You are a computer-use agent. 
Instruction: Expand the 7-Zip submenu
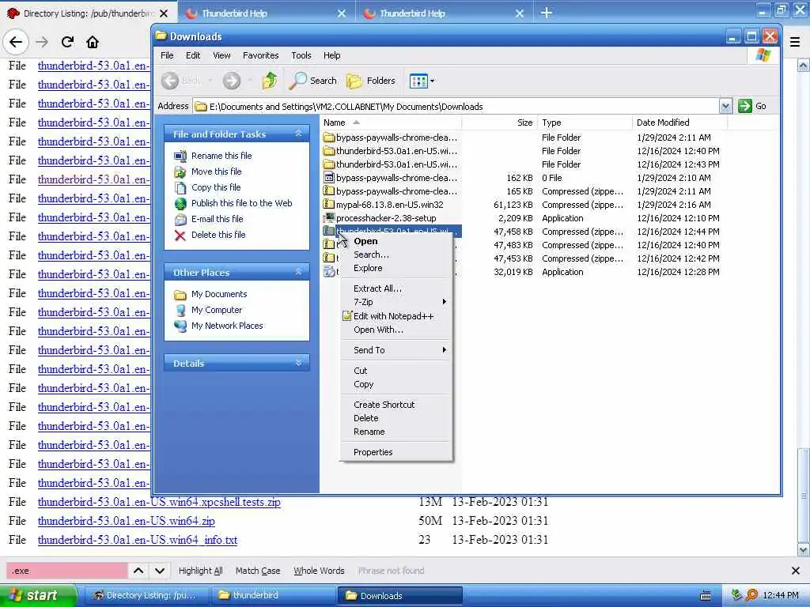point(396,302)
